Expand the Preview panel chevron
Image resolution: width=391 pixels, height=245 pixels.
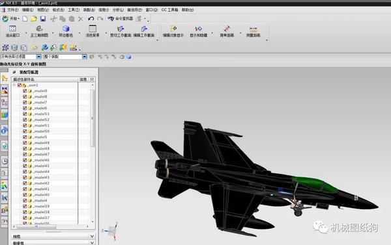click(x=92, y=237)
